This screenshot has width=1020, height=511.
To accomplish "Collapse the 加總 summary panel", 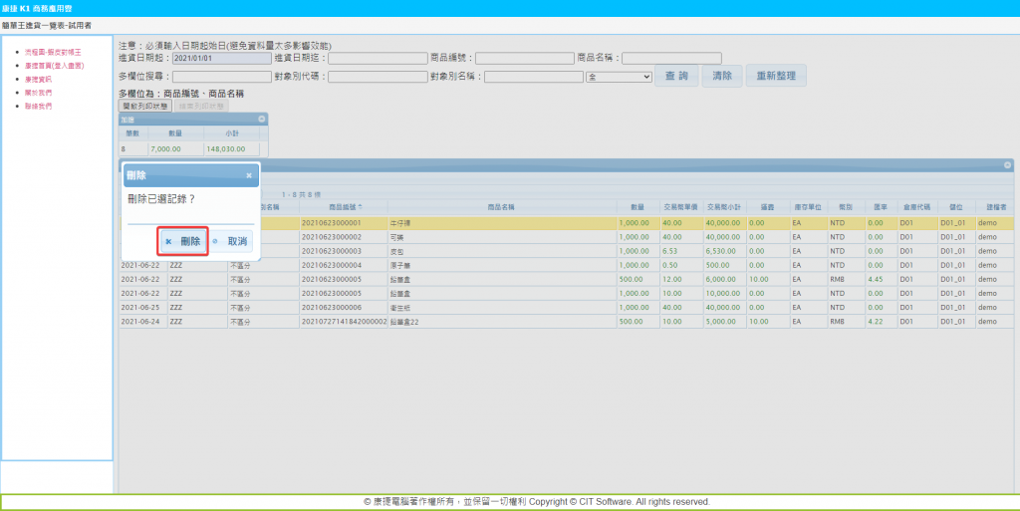I will tap(261, 119).
